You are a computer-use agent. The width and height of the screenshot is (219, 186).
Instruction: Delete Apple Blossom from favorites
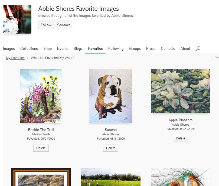180,138
